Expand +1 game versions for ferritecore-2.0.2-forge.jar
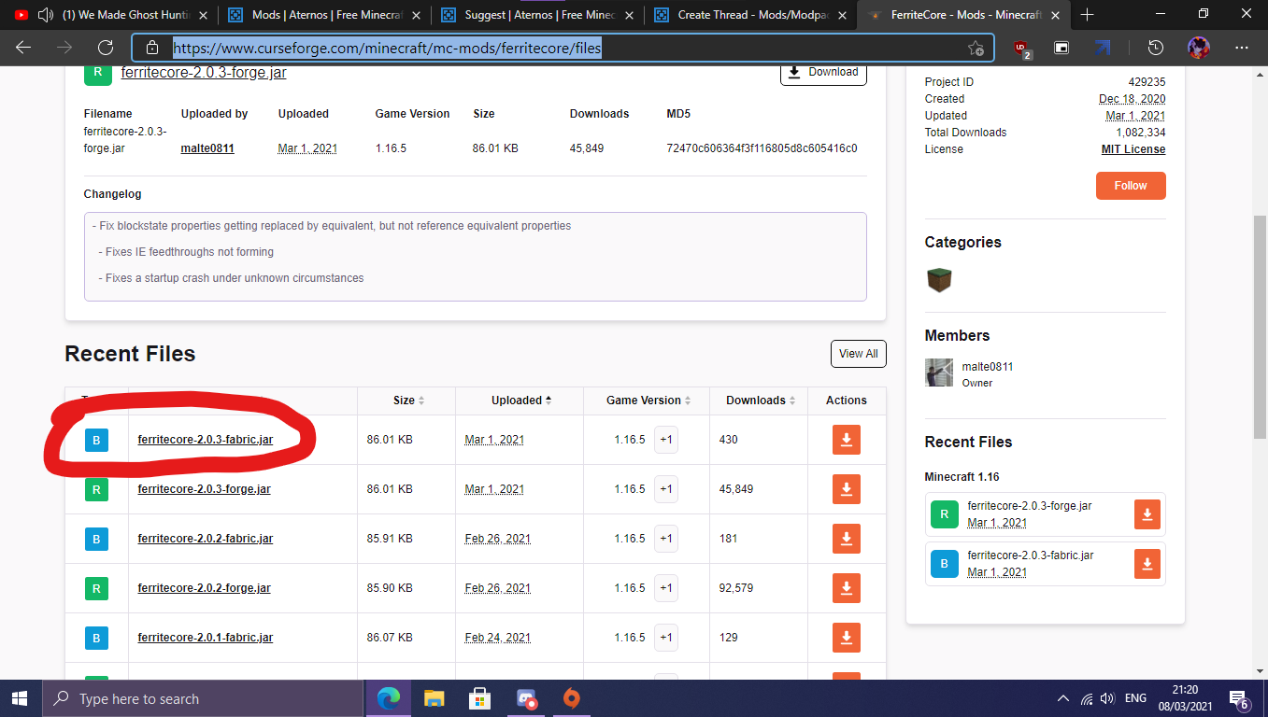The width and height of the screenshot is (1268, 717). click(666, 588)
